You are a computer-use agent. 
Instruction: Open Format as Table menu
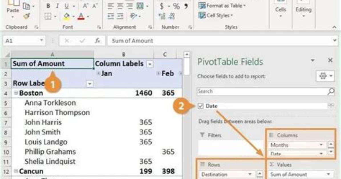tap(222, 6)
